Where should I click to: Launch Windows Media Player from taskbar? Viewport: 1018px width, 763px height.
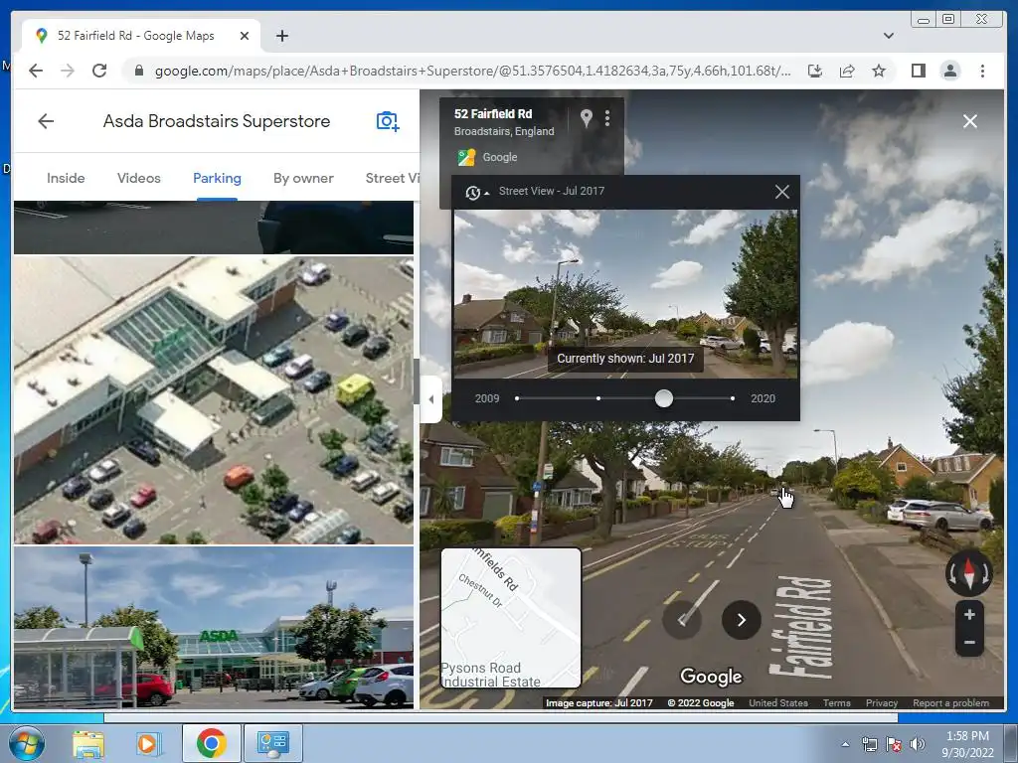[147, 743]
